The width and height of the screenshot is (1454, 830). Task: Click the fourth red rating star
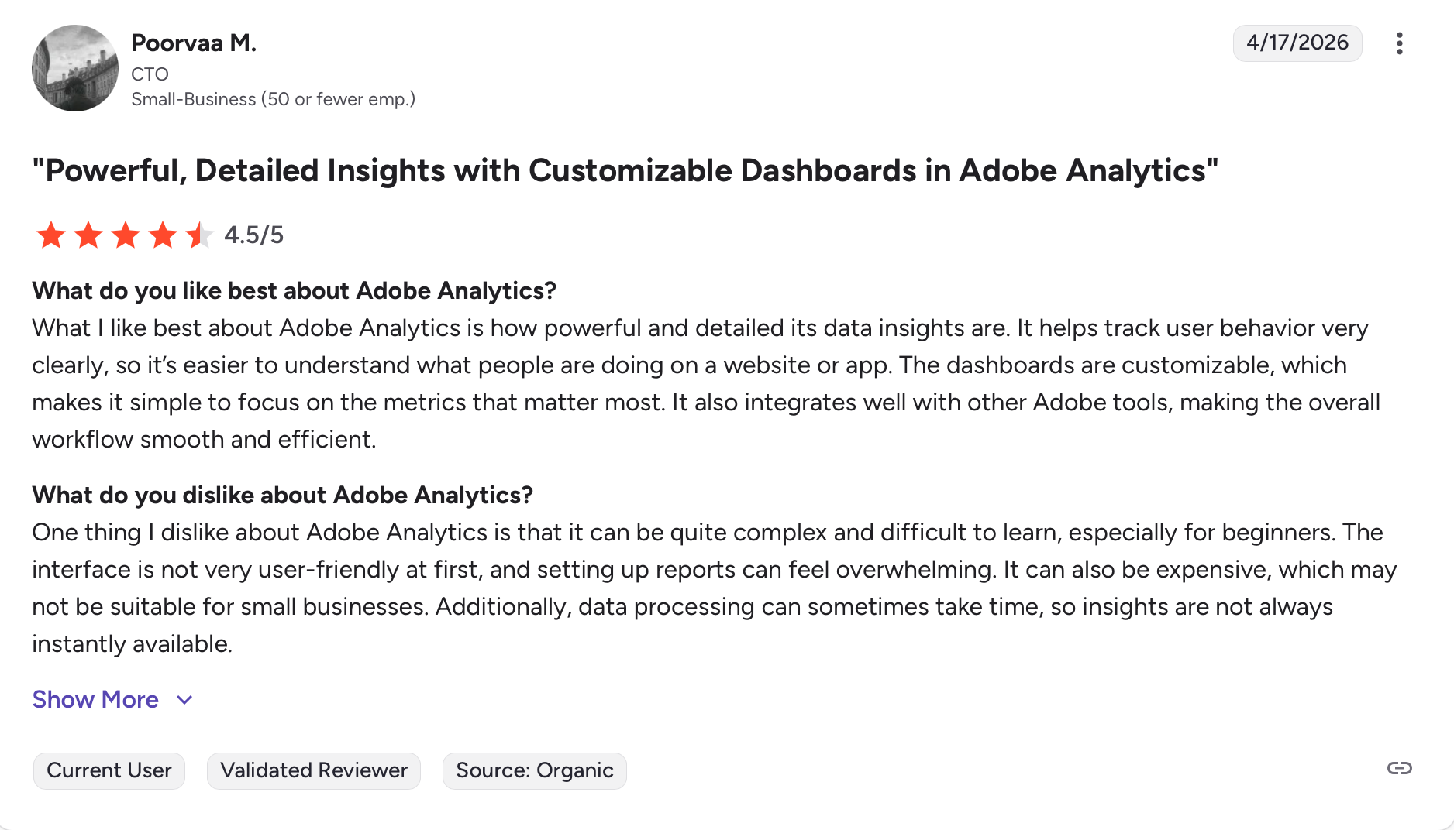(163, 235)
